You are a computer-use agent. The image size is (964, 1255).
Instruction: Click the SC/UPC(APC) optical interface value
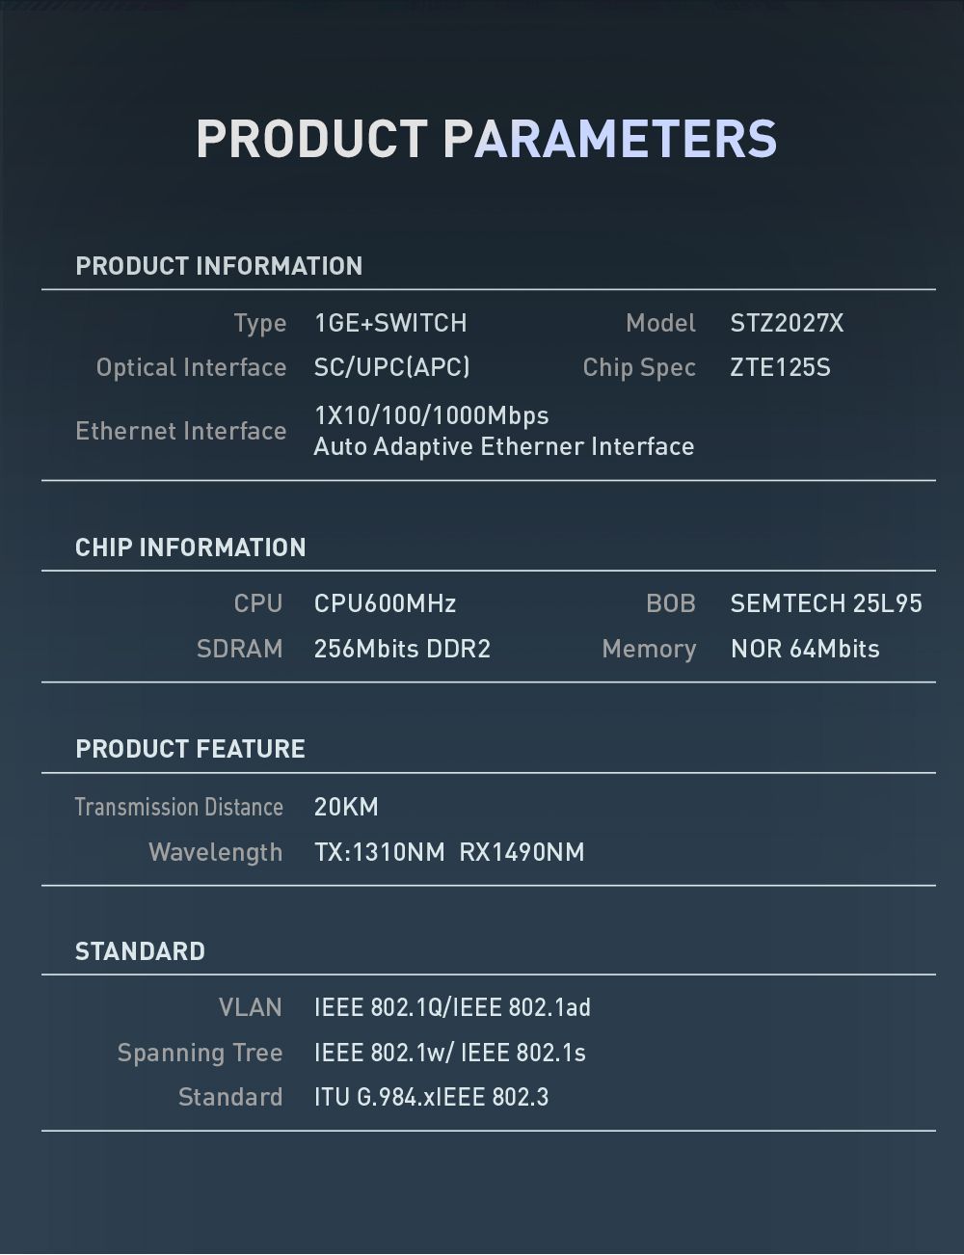pyautogui.click(x=392, y=367)
